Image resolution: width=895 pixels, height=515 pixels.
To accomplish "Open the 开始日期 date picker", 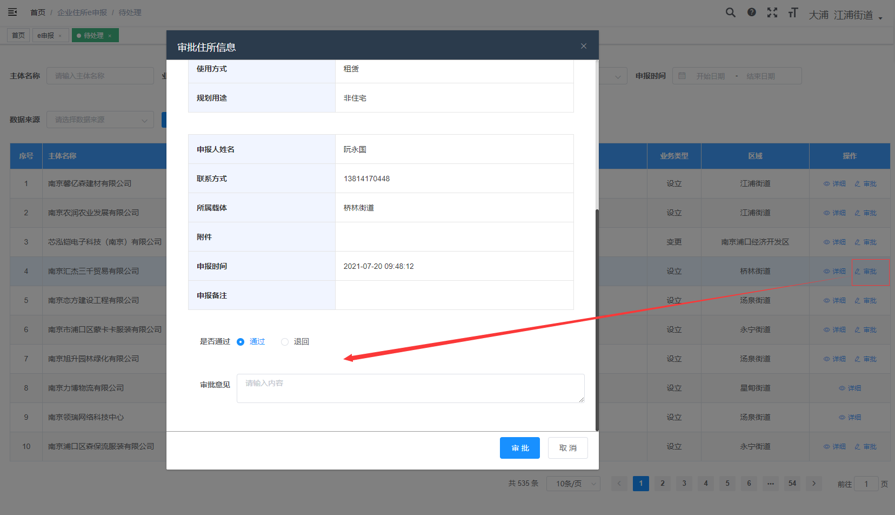I will click(x=710, y=76).
